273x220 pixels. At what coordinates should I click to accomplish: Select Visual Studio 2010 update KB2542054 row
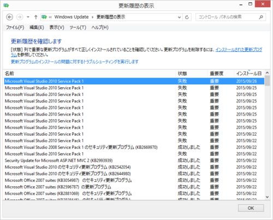pos(134,167)
